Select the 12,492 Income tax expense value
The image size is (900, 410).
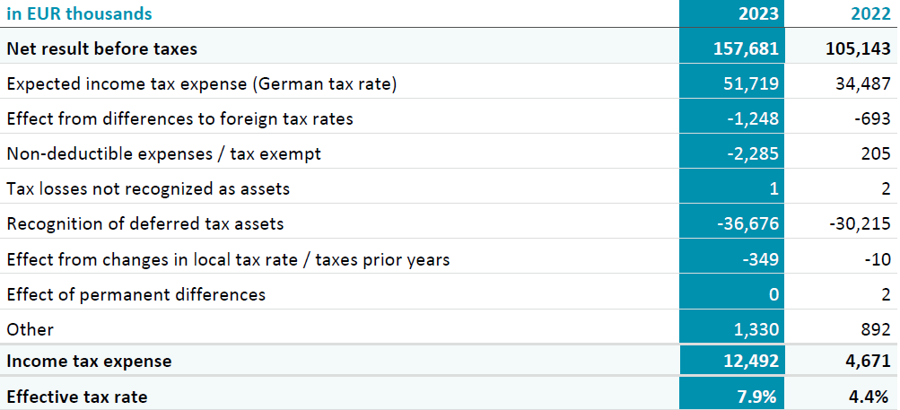tap(751, 362)
